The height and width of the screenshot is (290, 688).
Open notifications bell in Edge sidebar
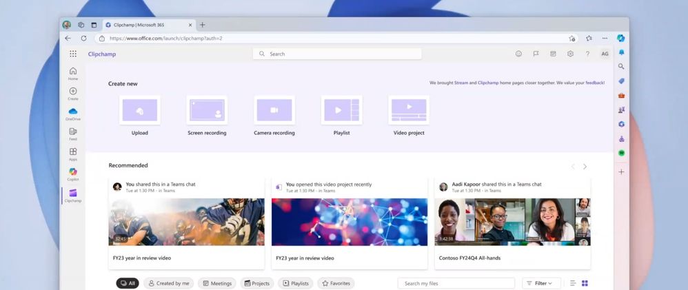click(621, 52)
